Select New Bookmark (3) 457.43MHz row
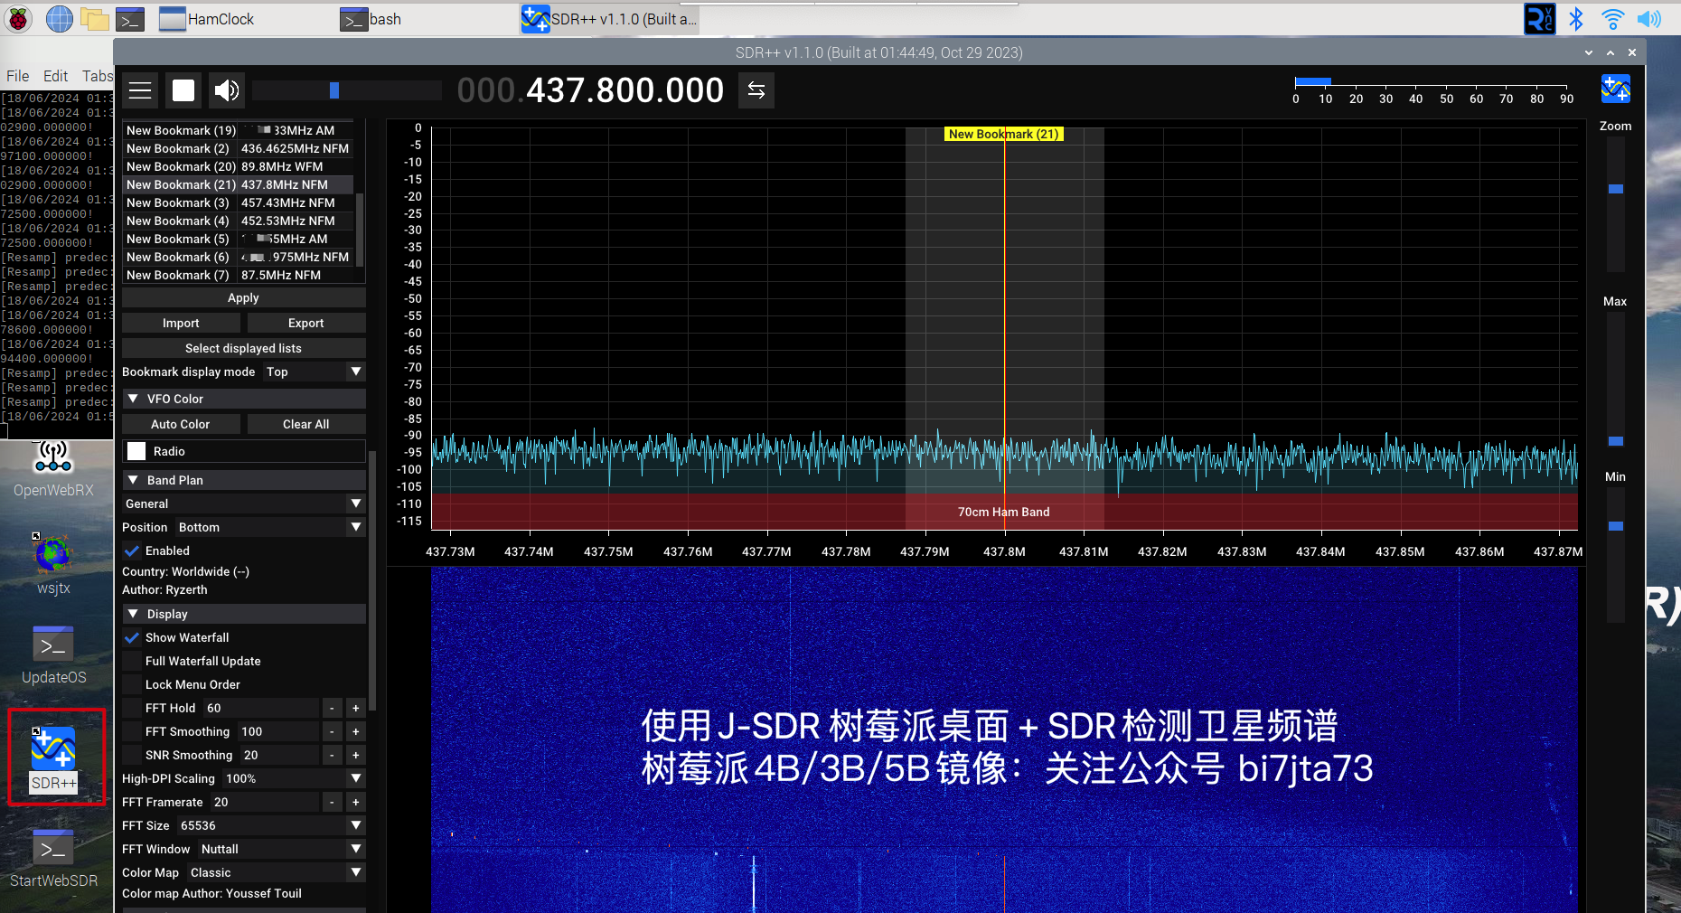The image size is (1681, 913). (239, 202)
